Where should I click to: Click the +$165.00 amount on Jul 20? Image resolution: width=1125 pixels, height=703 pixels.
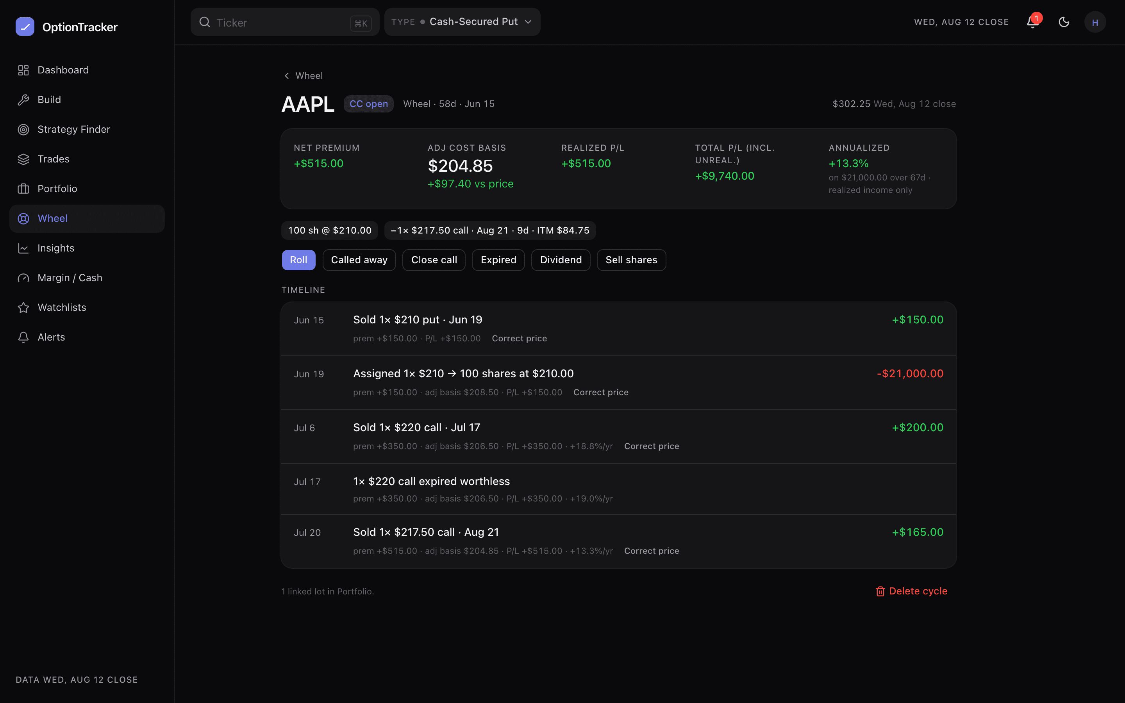tap(917, 532)
